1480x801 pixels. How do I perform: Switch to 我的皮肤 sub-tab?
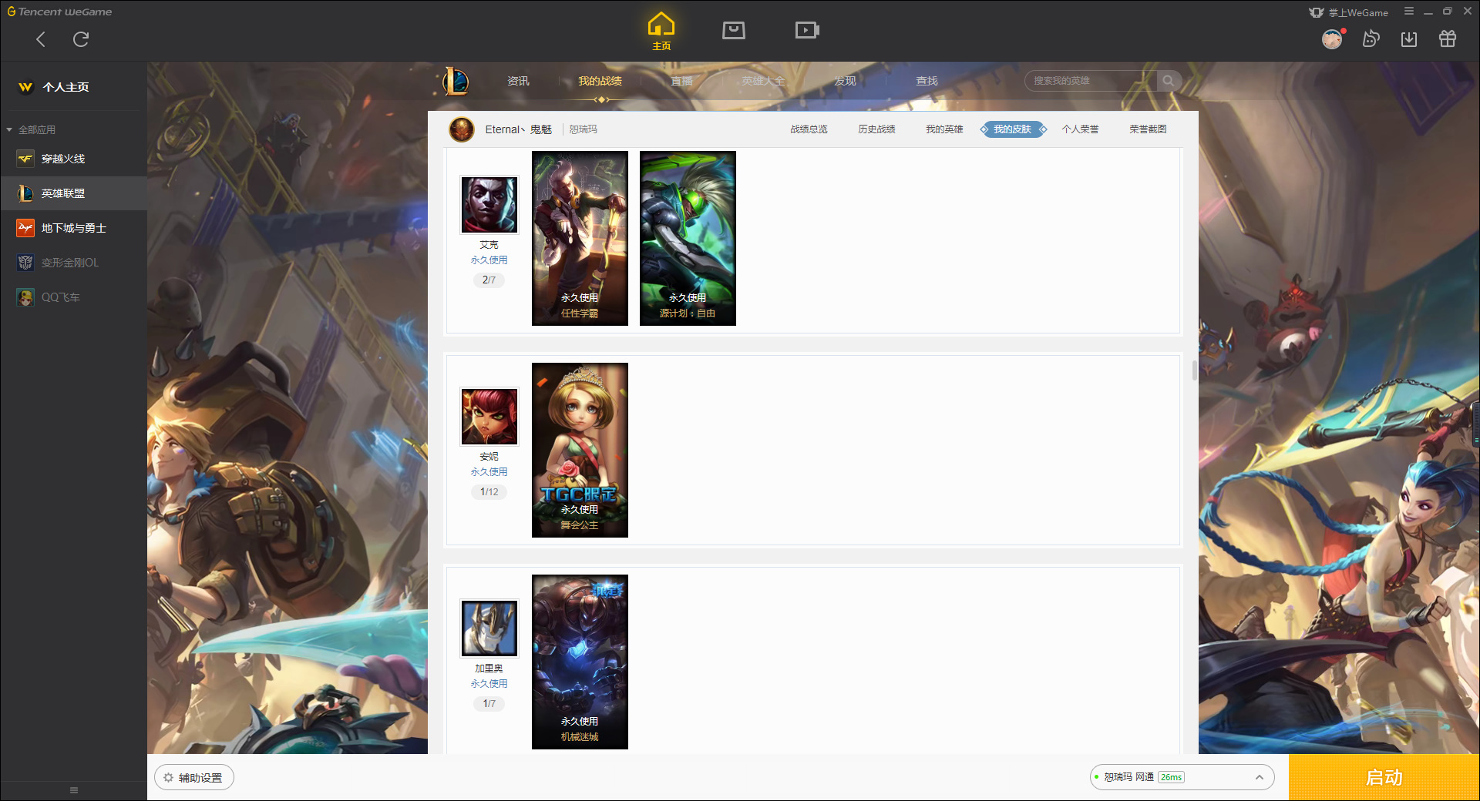(1013, 129)
